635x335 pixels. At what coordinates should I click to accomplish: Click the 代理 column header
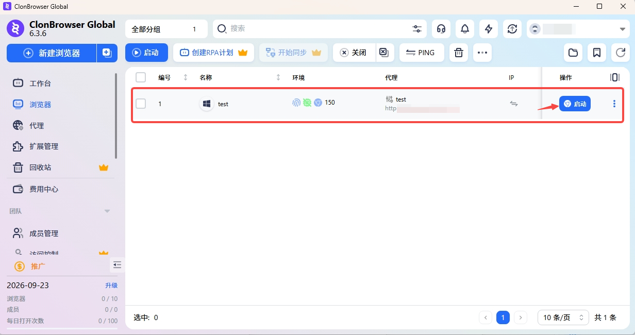pos(391,77)
